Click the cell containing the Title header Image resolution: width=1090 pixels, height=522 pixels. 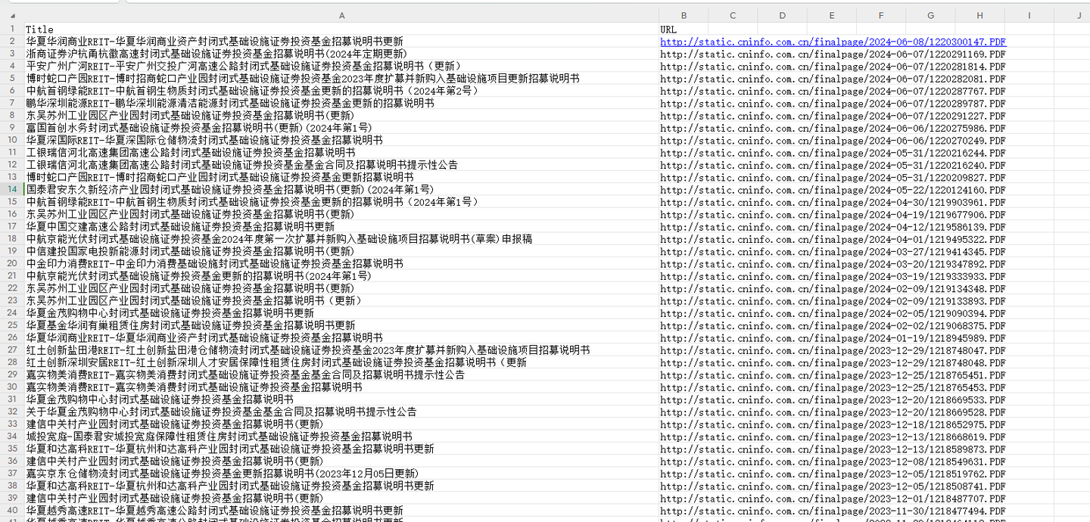(39, 30)
